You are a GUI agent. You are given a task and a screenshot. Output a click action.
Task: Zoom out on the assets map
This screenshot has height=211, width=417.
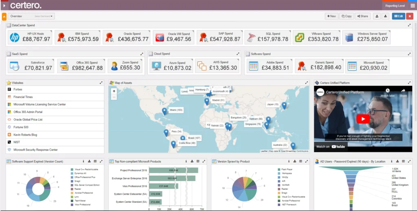click(x=114, y=97)
